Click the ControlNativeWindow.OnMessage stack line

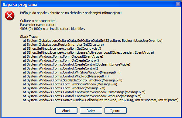tap(84, 92)
